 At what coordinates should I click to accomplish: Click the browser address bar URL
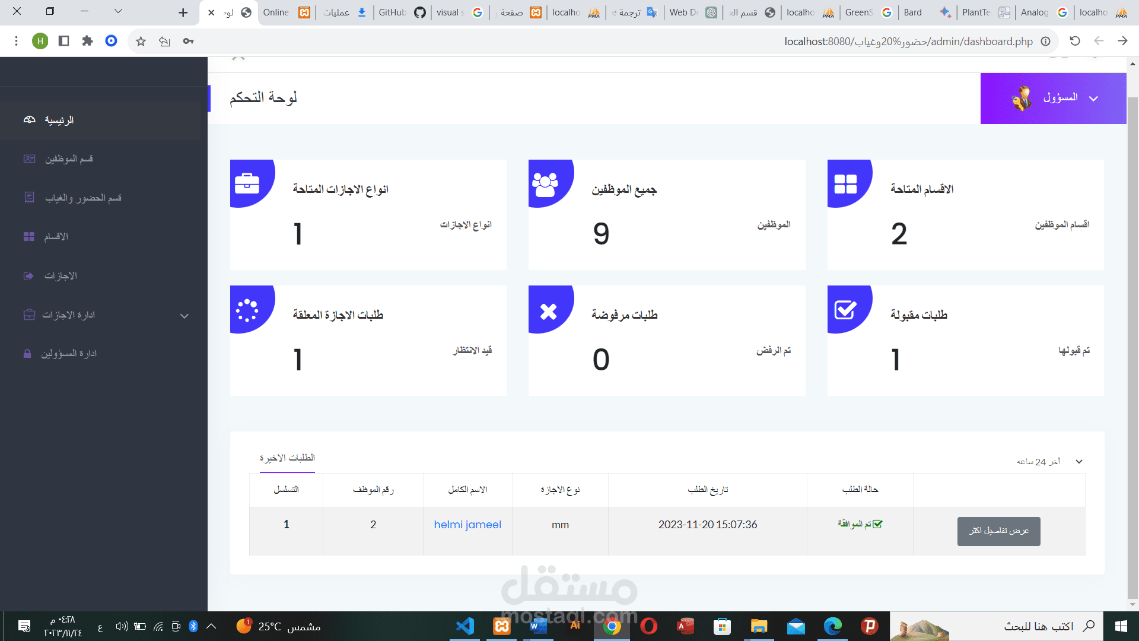tap(908, 42)
